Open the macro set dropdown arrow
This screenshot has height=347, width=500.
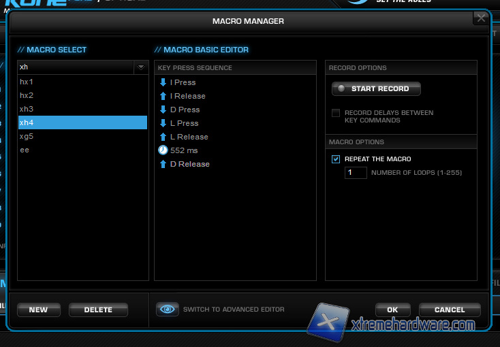tap(140, 67)
